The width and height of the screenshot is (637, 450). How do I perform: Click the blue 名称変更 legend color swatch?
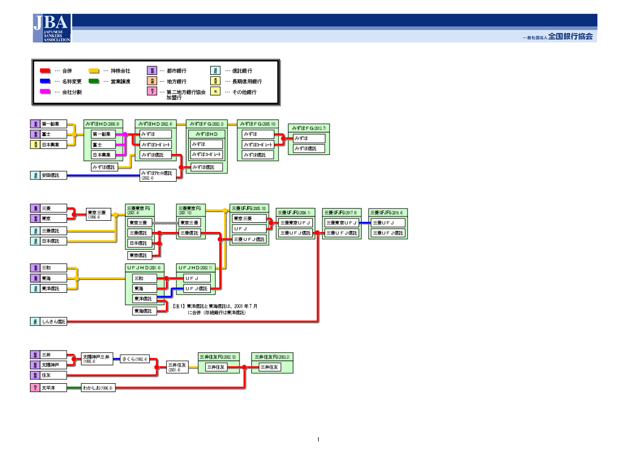tap(46, 81)
